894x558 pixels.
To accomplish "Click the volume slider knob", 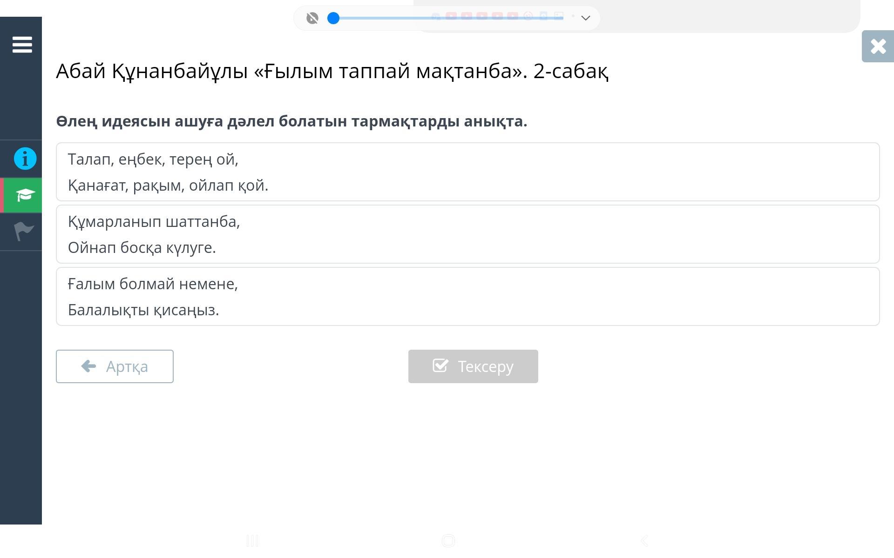I will click(333, 18).
